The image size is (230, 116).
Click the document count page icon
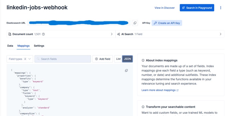pos(9,34)
